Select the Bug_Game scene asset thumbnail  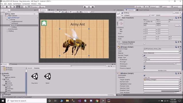[x=35, y=76]
